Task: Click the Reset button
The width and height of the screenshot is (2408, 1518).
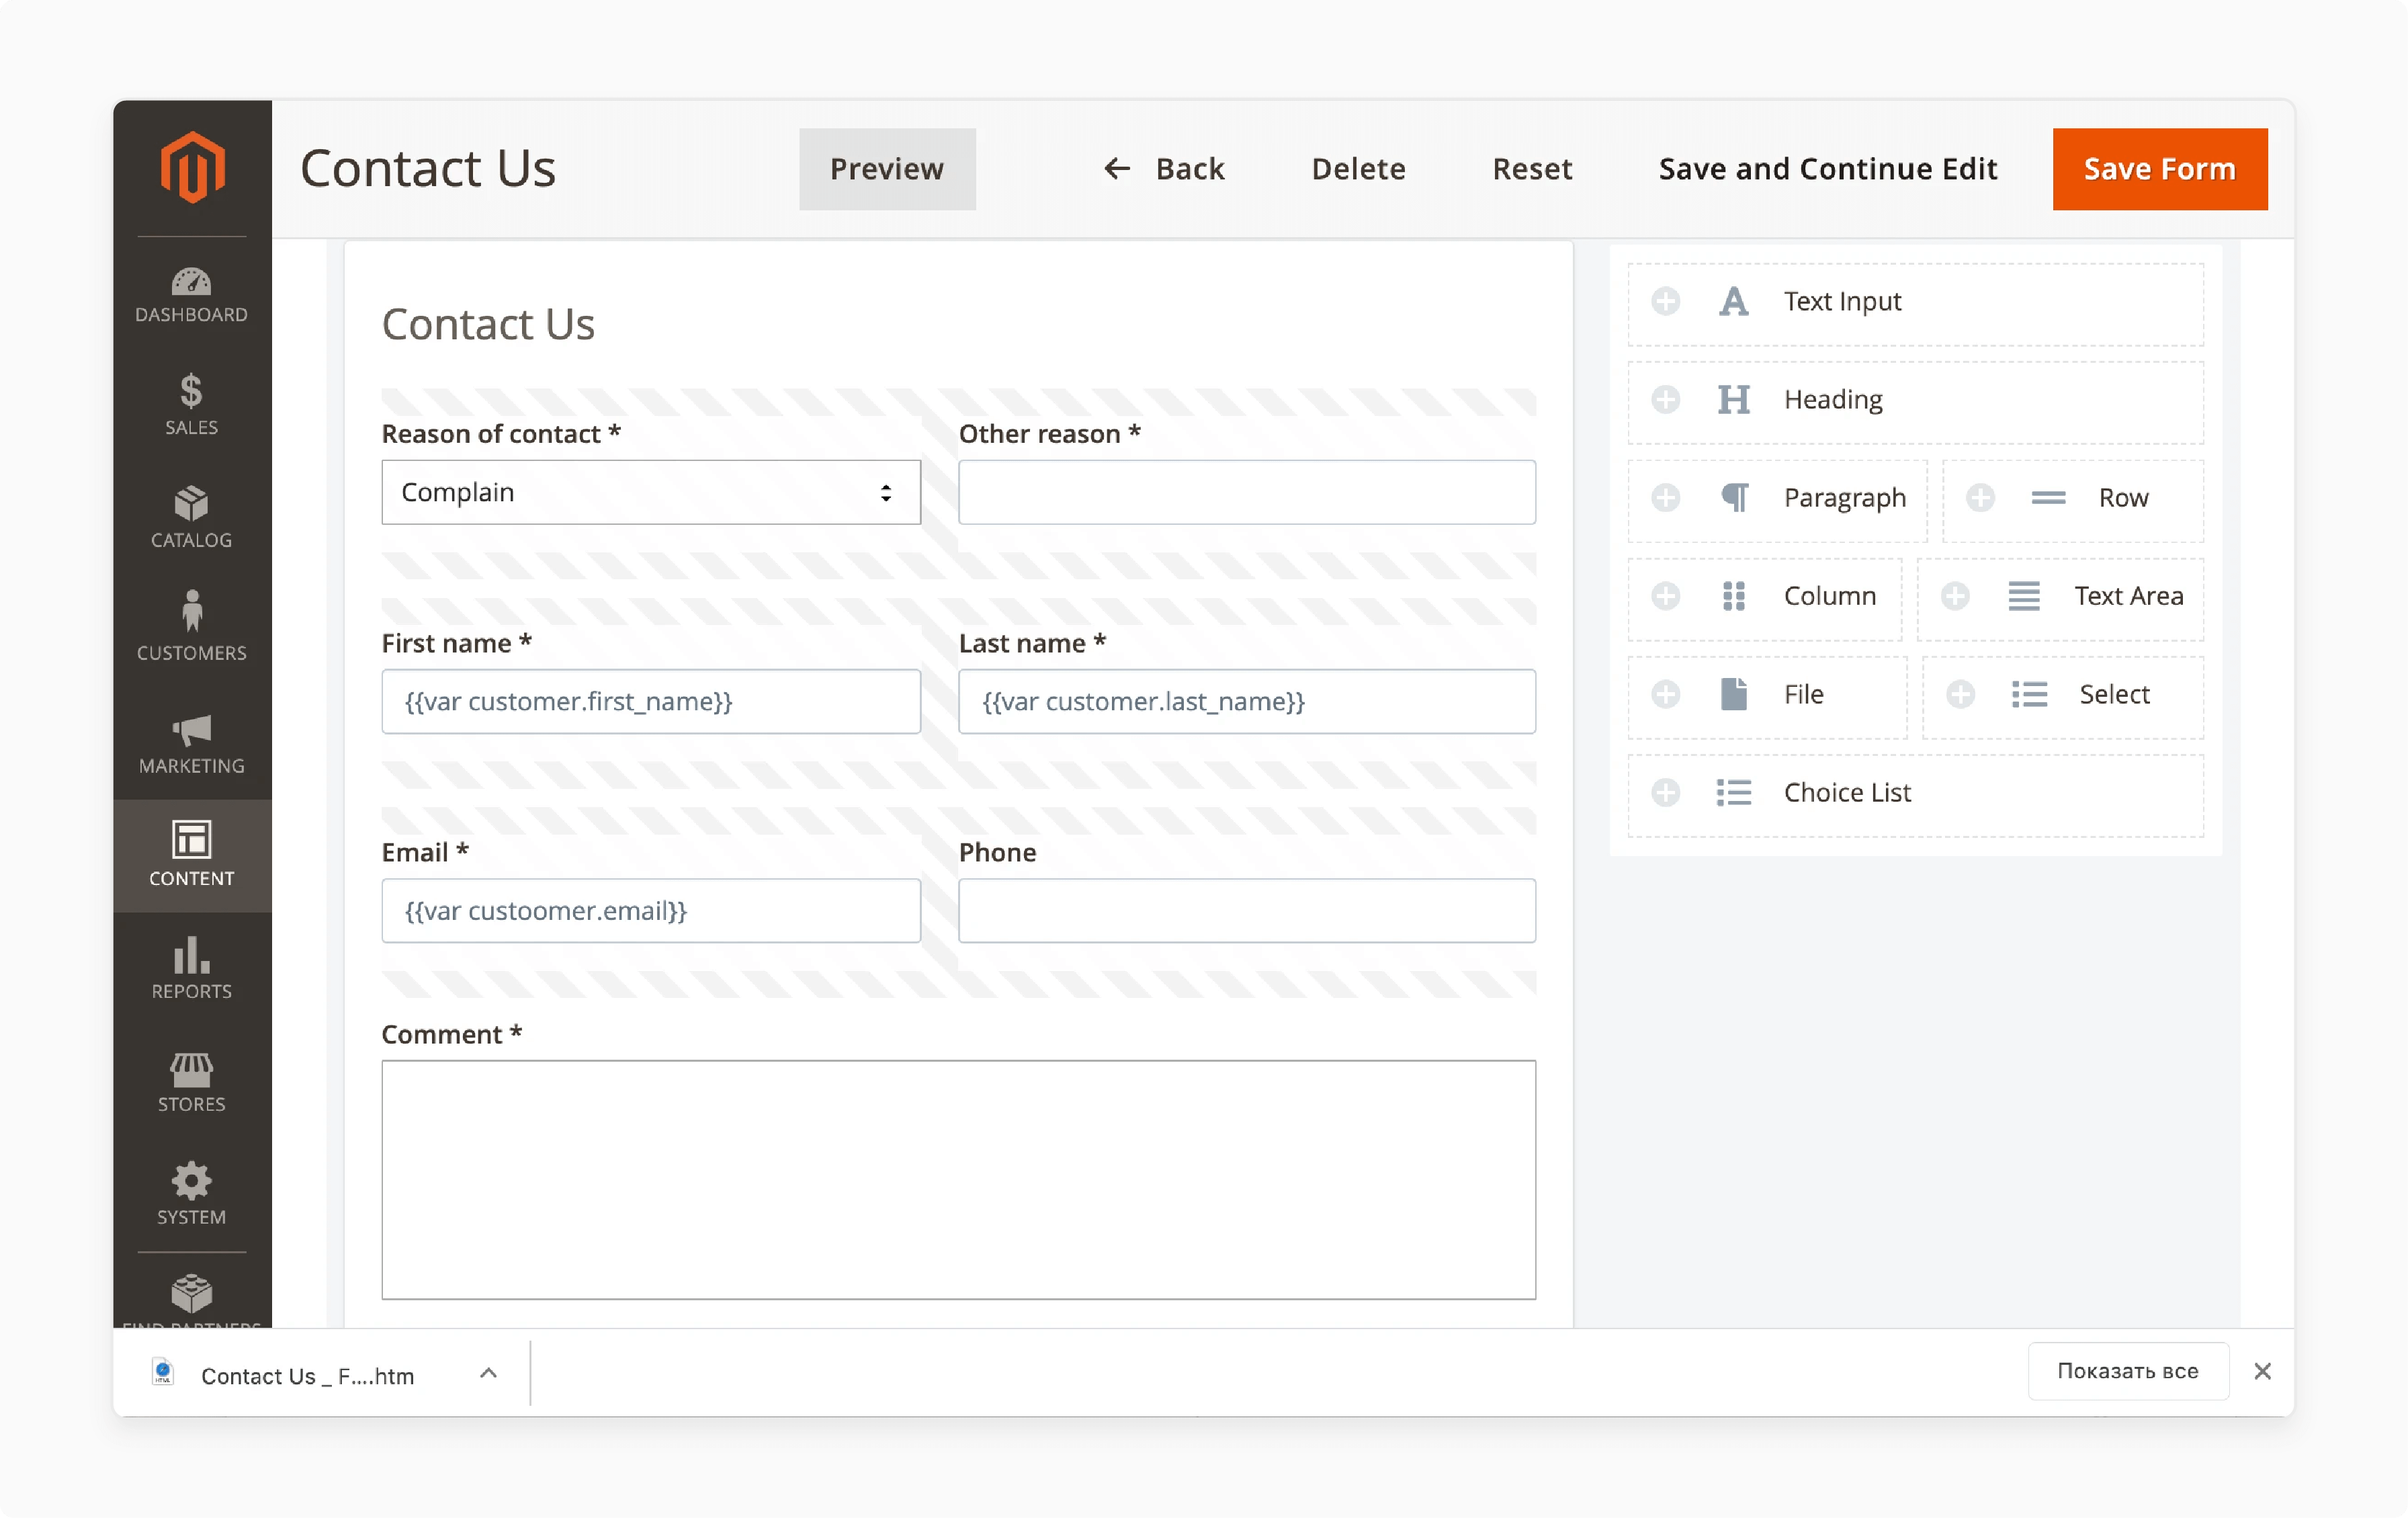Action: [1532, 169]
